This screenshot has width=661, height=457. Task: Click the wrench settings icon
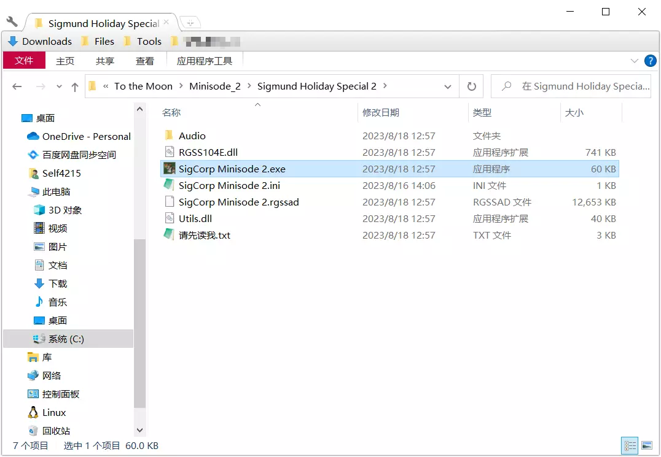12,21
